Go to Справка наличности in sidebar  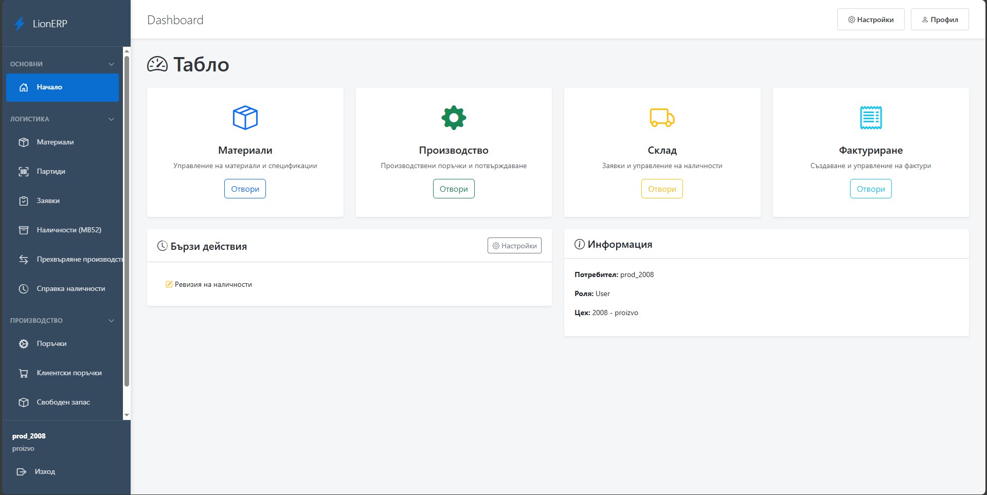[70, 289]
